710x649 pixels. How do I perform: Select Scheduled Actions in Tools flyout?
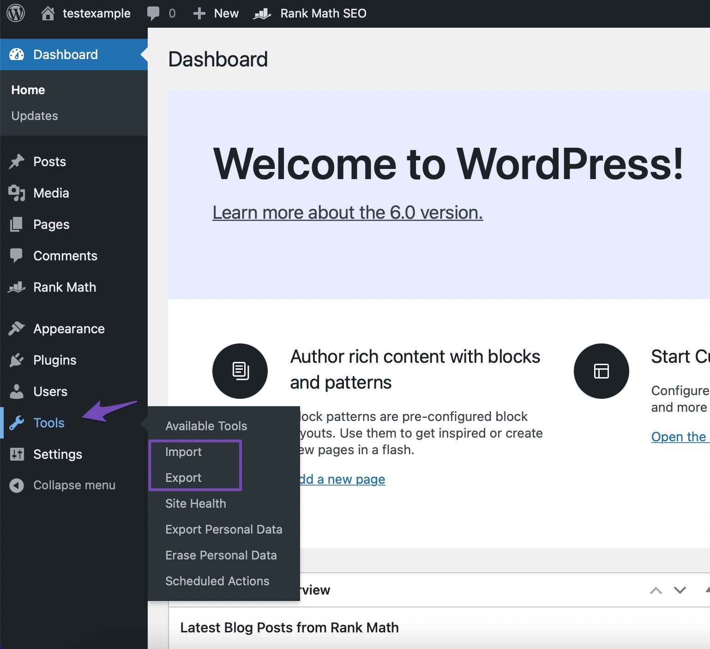217,581
